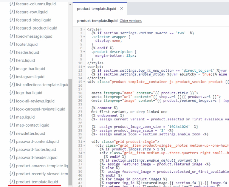Click the file icon beside newsletter.liquid
Viewport: 229px width, 187px height.
[x=12, y=133]
